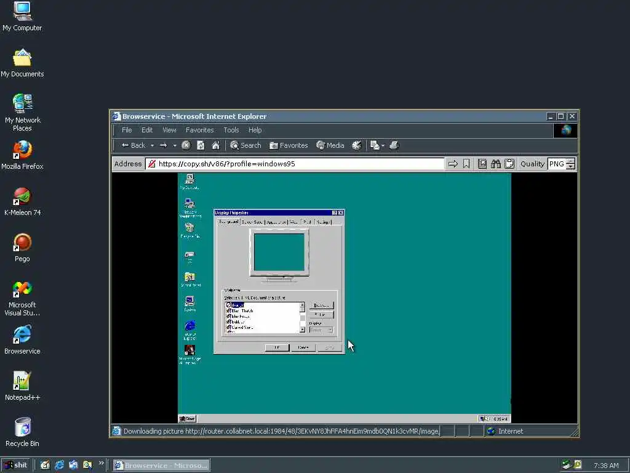Open the History icon in IE toolbar
The image size is (630, 473).
point(357,145)
